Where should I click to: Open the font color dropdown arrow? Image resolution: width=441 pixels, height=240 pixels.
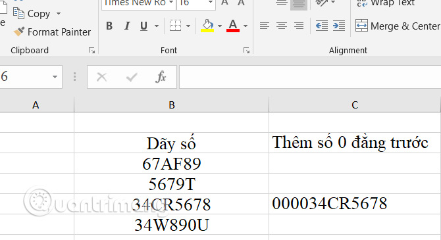(246, 26)
